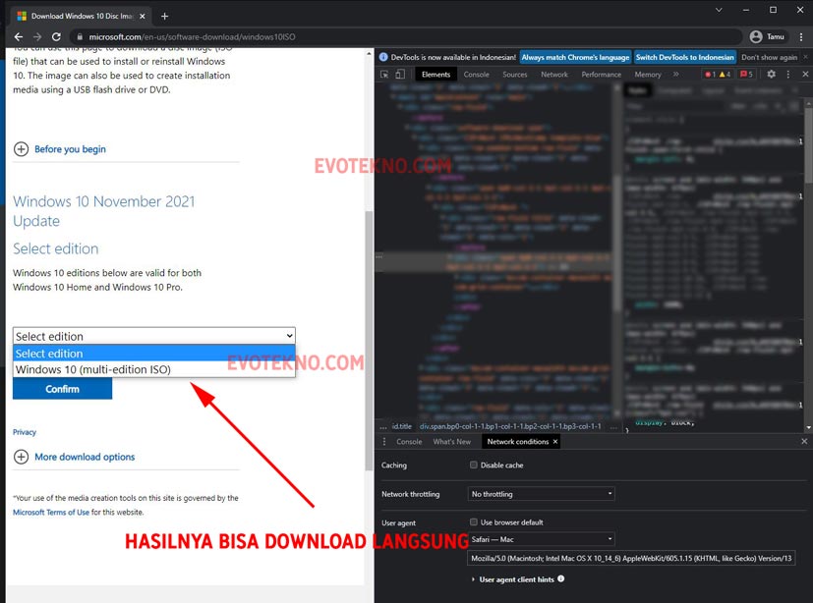Reload the page with the refresh icon
The image size is (813, 603).
[57, 37]
